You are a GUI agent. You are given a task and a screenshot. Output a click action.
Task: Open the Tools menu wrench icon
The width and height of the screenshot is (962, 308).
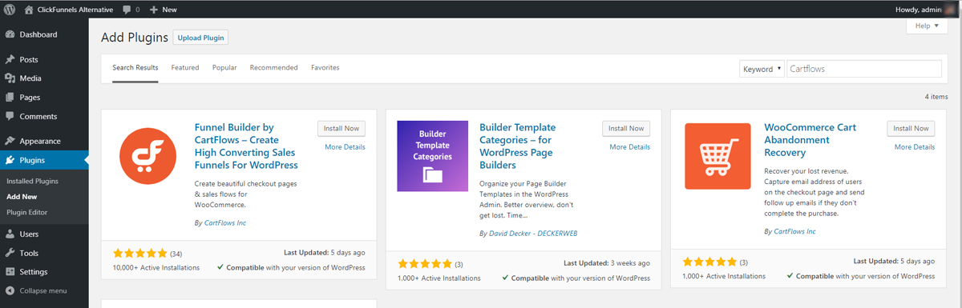click(x=10, y=254)
